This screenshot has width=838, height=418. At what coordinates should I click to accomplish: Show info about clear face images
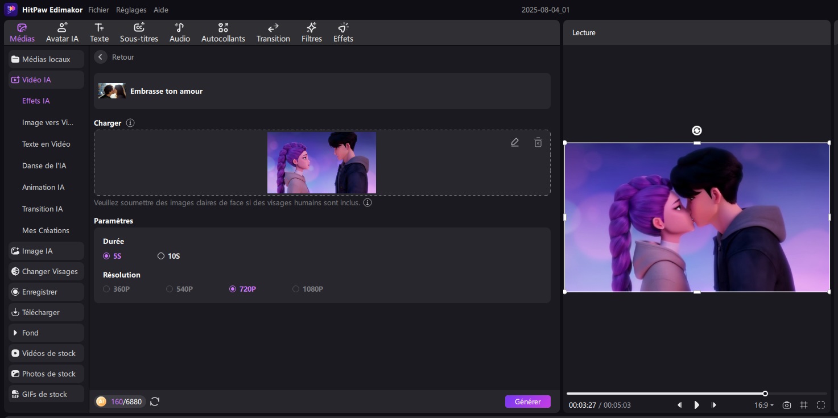click(x=368, y=202)
